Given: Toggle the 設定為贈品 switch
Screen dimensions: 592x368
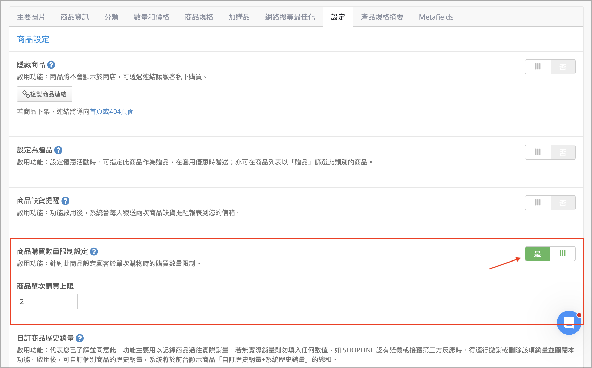Looking at the screenshot, I should click(550, 152).
